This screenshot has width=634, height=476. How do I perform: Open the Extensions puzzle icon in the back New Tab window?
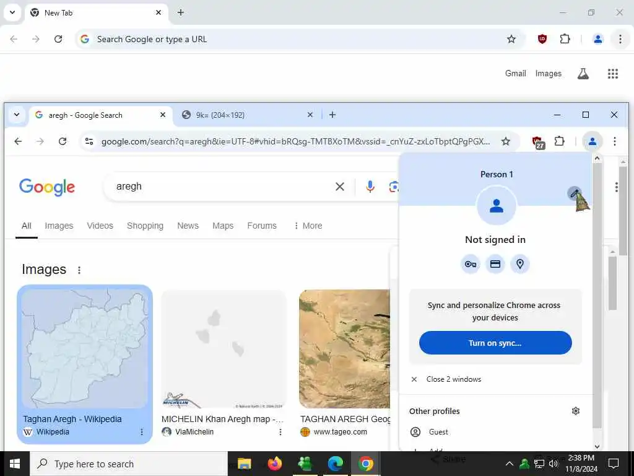pyautogui.click(x=565, y=39)
